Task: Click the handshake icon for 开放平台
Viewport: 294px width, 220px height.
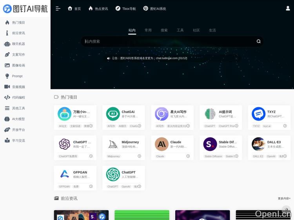Action: [7, 130]
